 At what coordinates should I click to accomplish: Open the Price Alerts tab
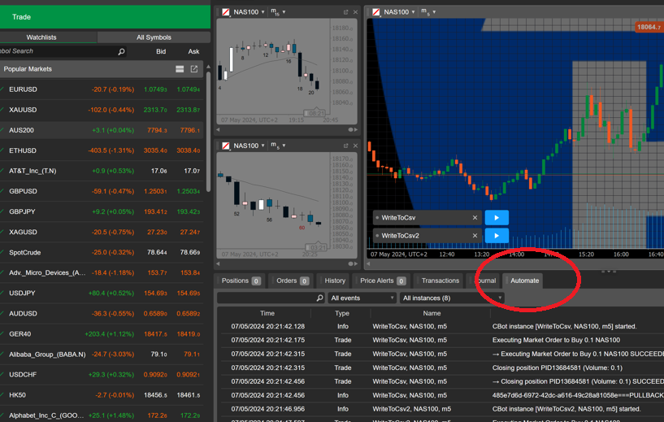pos(382,281)
